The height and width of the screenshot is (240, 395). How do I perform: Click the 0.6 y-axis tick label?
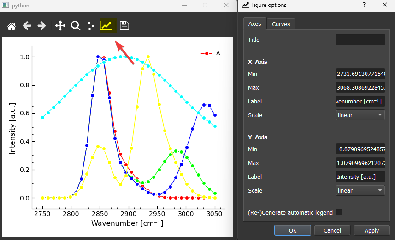[x=25, y=114]
